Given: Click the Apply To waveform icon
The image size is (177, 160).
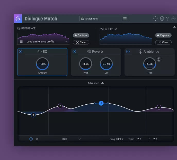Looking at the screenshot, I should [x=102, y=29].
